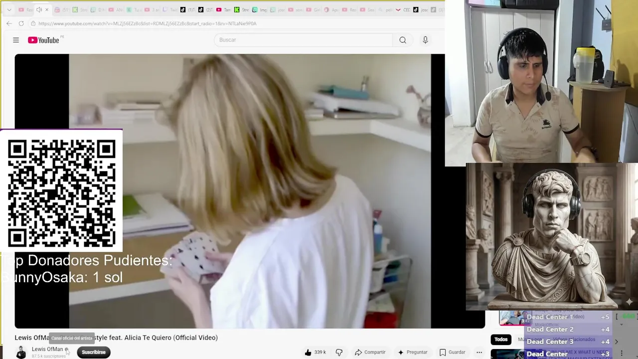Screen dimensions: 638x359
Task: Close the active browser tab
Action: 47,9
